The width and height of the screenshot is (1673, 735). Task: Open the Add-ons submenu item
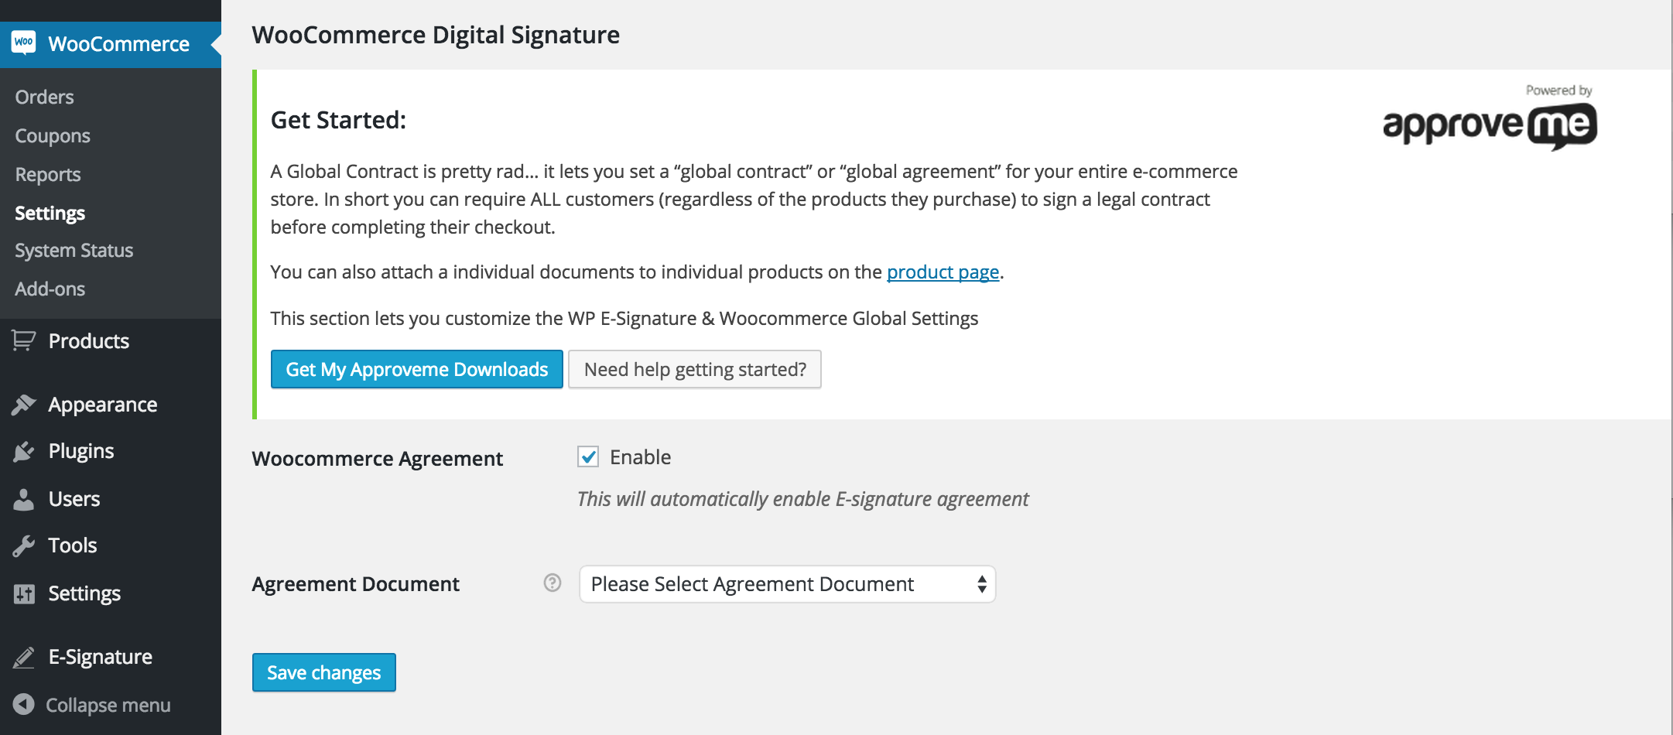(x=50, y=289)
